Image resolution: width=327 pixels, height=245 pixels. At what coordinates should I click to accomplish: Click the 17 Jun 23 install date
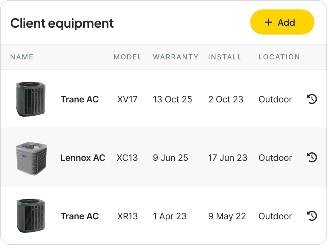228,158
